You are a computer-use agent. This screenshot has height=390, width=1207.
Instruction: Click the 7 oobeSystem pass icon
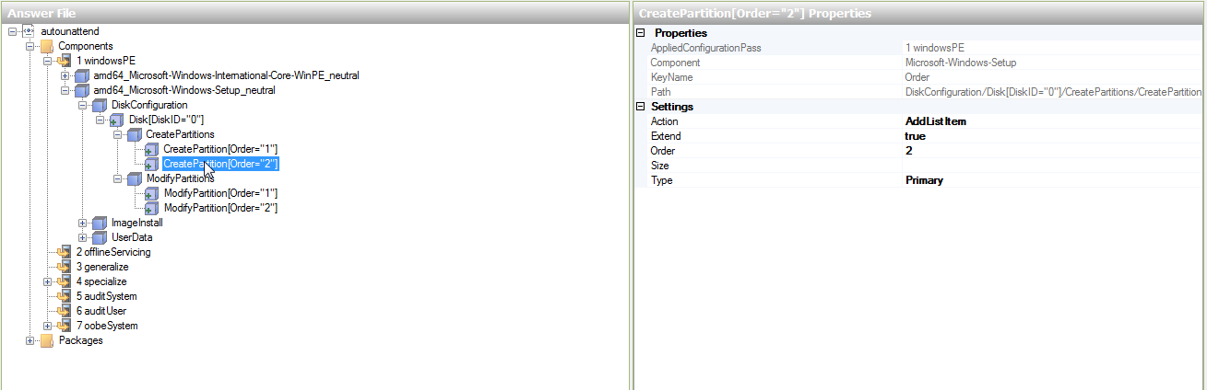point(64,326)
